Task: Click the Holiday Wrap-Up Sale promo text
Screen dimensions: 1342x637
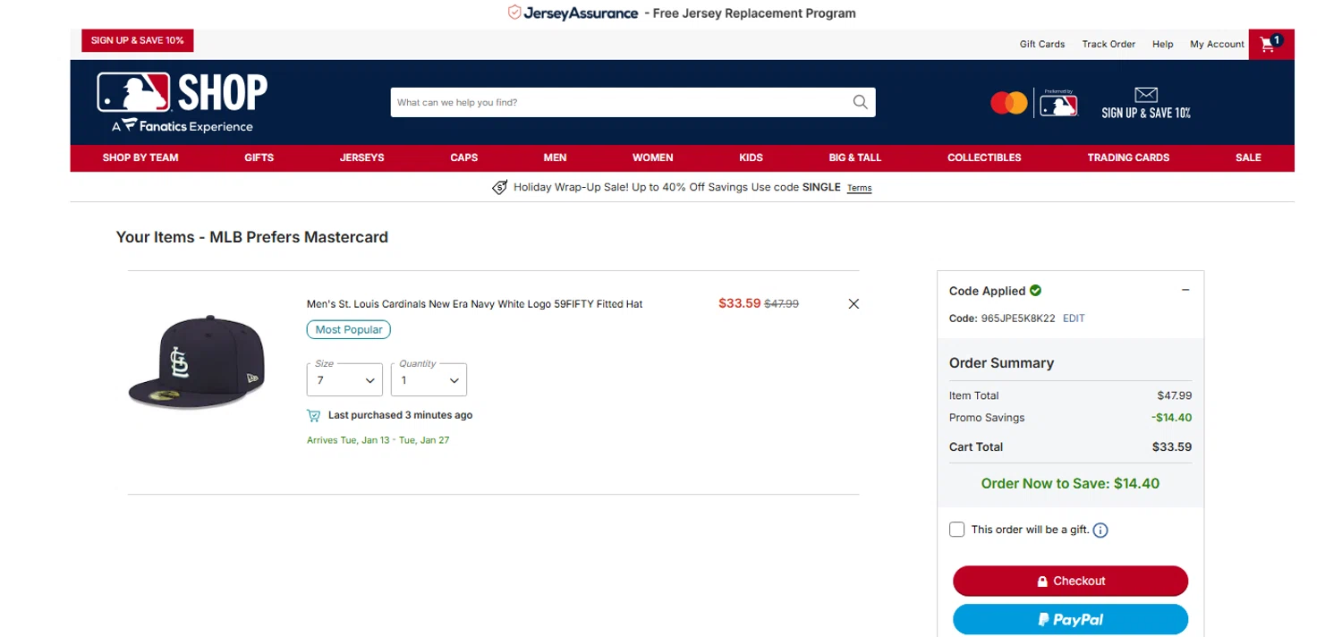Action: [x=677, y=188]
